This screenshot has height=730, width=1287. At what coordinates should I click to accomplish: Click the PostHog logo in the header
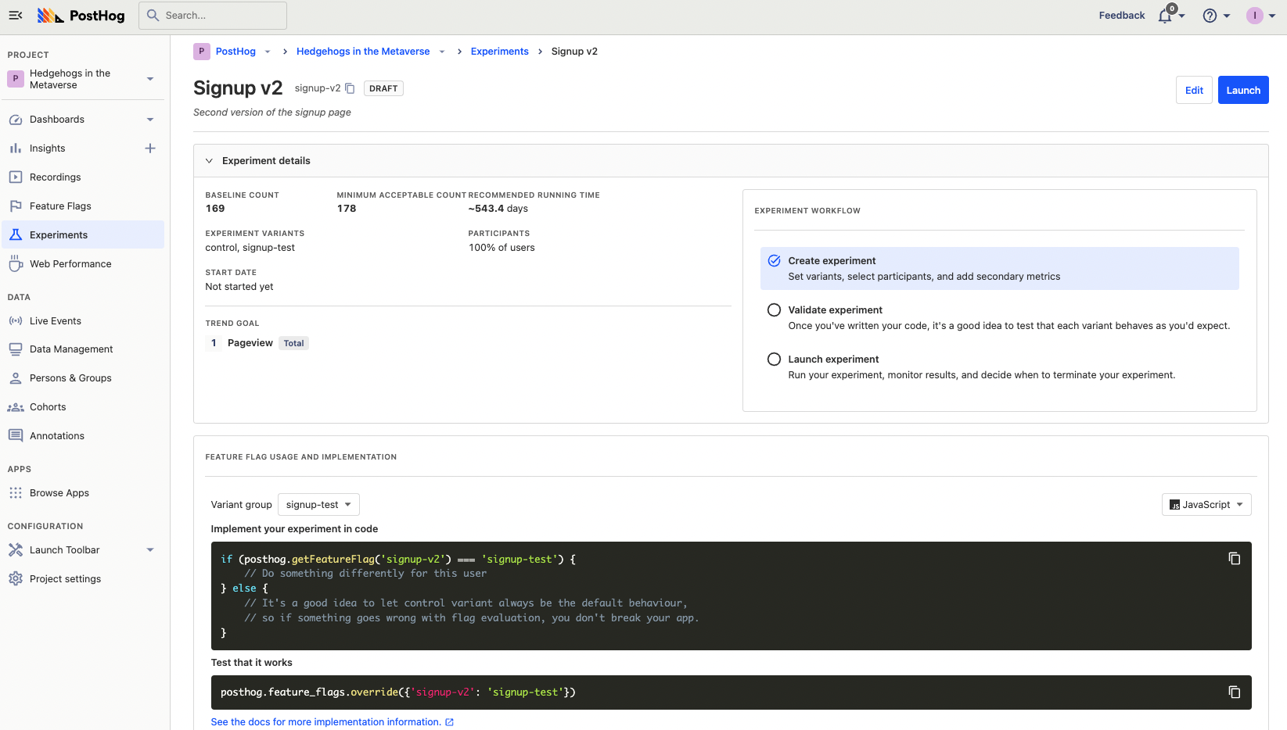pos(81,16)
